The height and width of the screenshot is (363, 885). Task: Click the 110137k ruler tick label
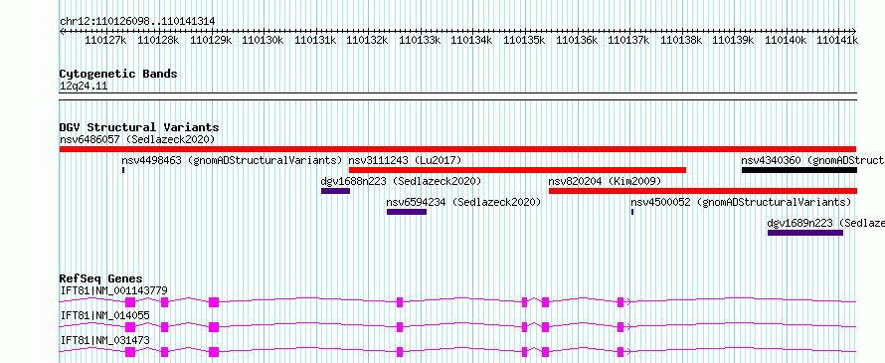(x=629, y=41)
